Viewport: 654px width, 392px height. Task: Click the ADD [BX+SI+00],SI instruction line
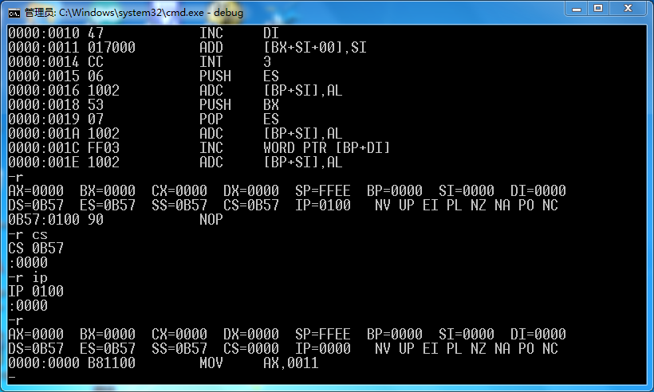pos(187,48)
